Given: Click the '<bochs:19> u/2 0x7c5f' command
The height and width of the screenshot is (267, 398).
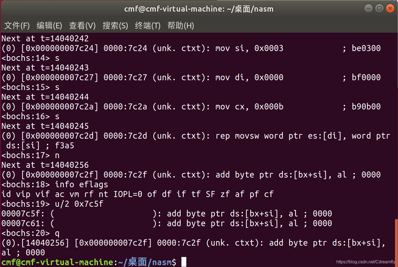Looking at the screenshot, I should (x=52, y=204).
